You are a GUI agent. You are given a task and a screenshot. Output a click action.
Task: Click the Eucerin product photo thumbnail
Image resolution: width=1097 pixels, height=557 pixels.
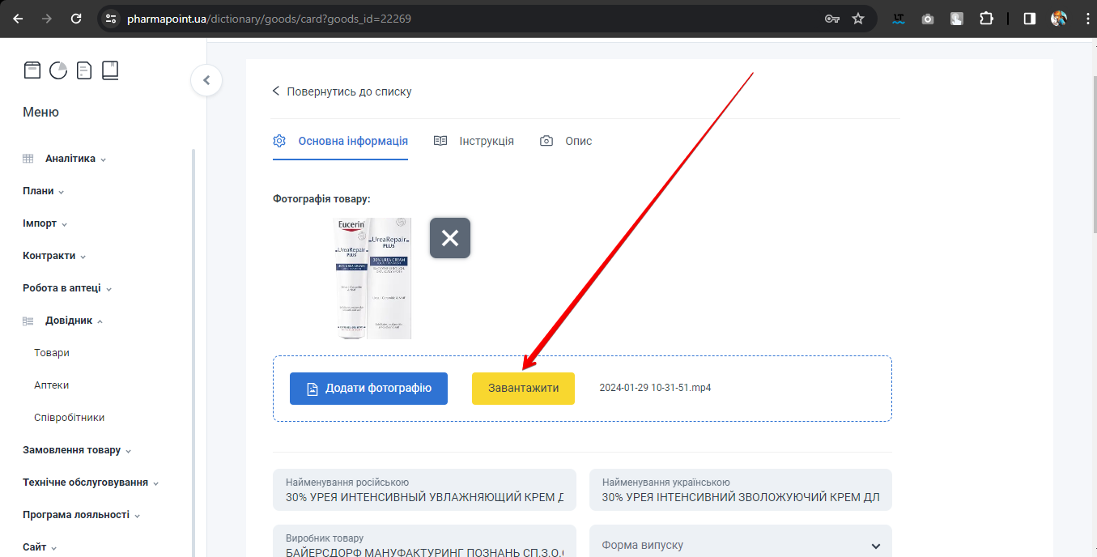coord(373,278)
